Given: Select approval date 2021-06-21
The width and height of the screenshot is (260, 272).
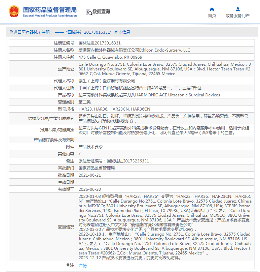Looking at the screenshot, I should pos(90,175).
